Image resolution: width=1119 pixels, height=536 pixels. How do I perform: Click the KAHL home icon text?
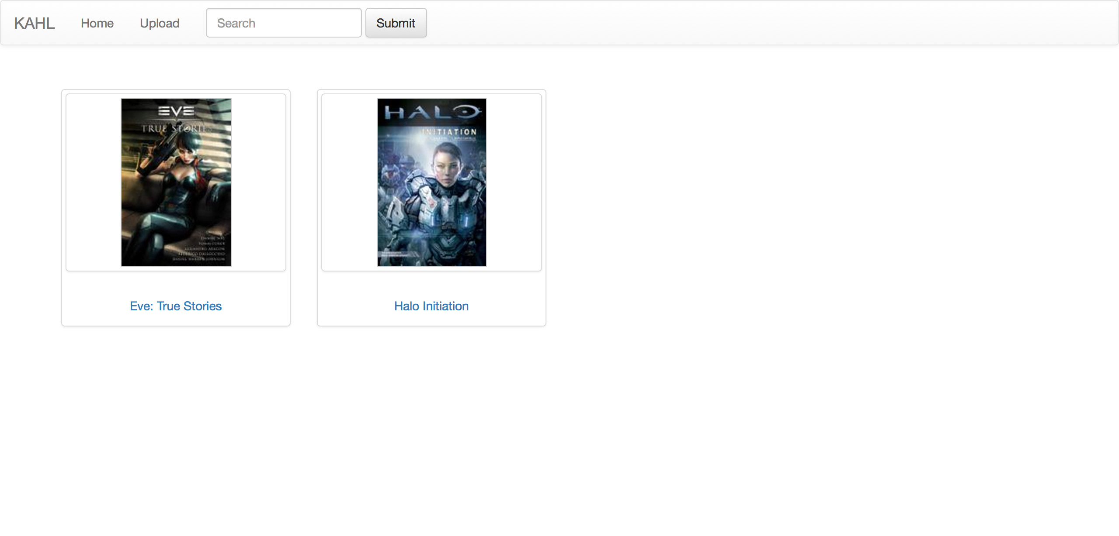point(34,23)
